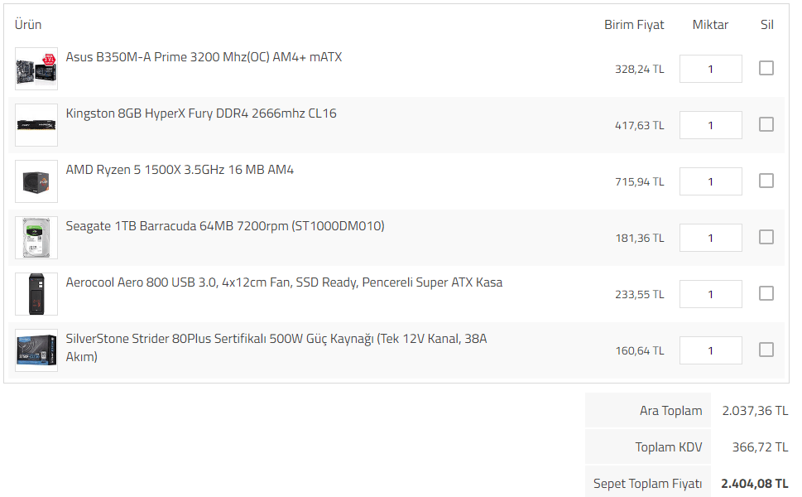Focus the quantity field for Seagate 1TB Barracuda
Image resolution: width=802 pixels, height=497 pixels.
tap(710, 238)
